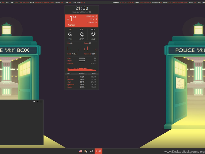
Task: Click the Proc column header
Action: [x=69, y=73]
